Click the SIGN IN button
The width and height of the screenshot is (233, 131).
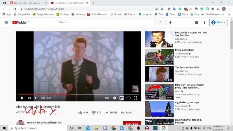coord(218,22)
